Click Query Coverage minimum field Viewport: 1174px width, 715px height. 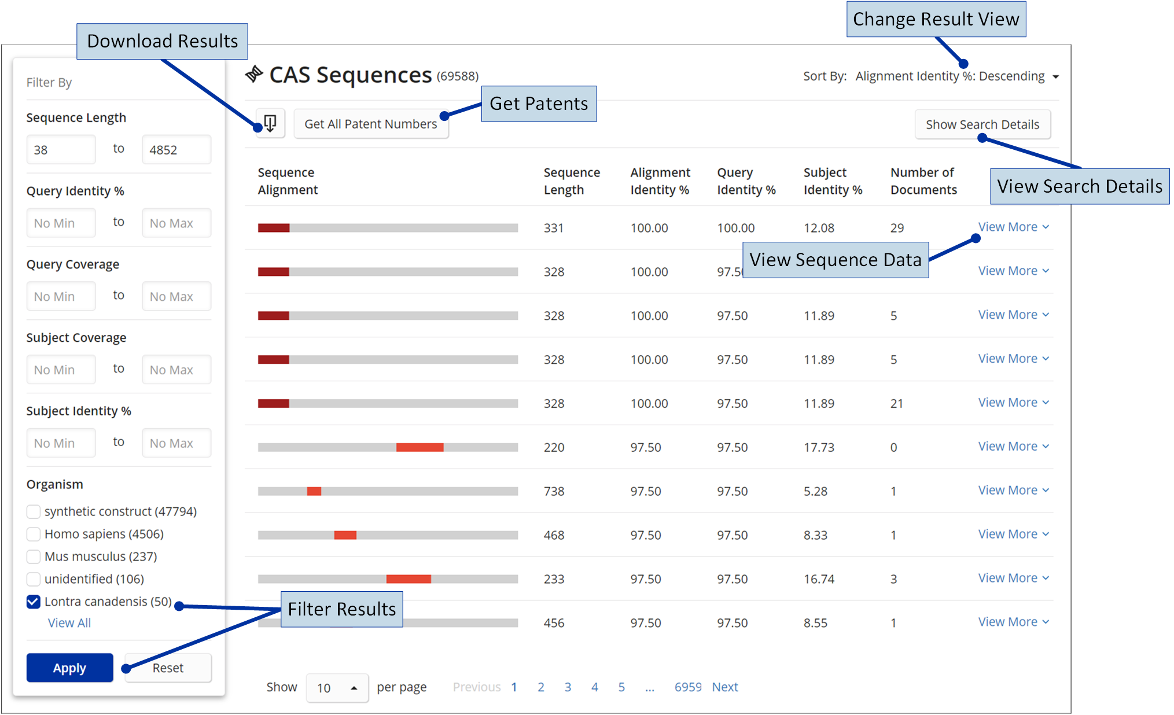61,296
